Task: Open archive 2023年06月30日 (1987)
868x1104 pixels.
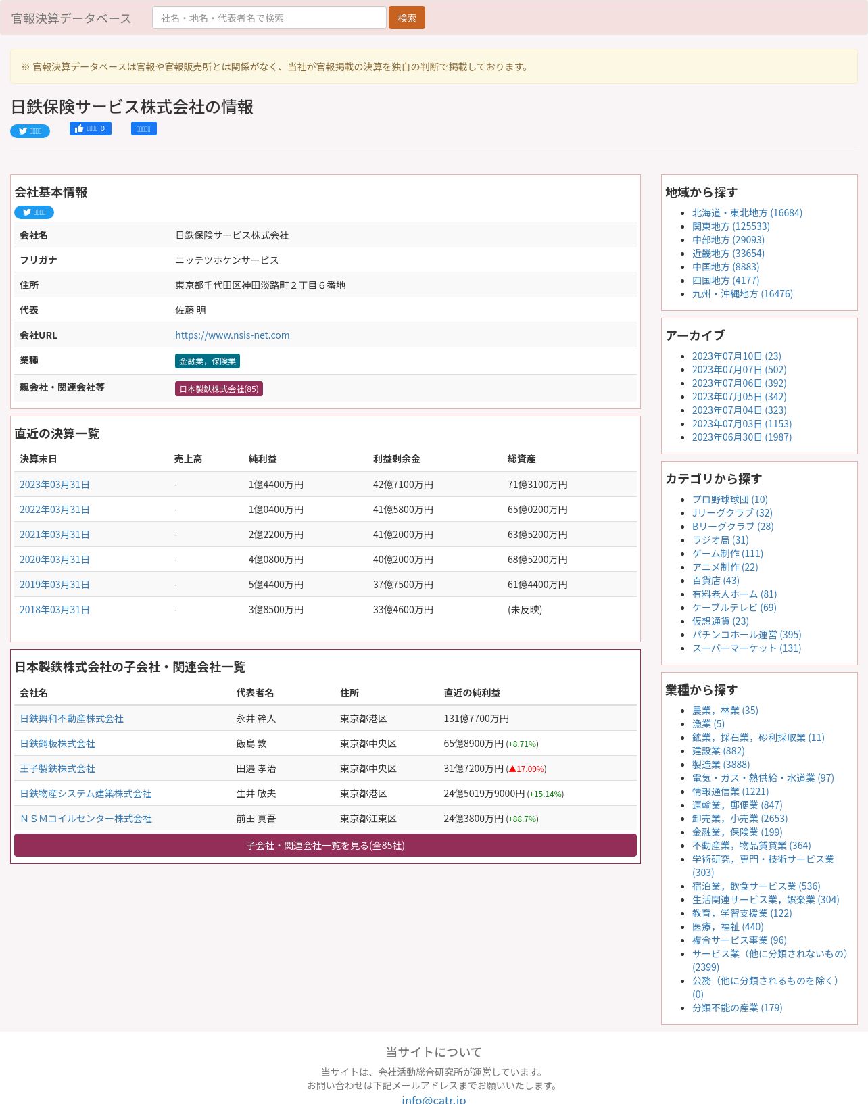Action: pos(742,437)
